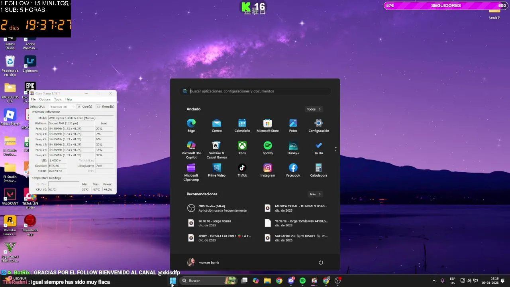Open File Explorer from the taskbar
Viewport: 510px width, 287px height.
267,281
